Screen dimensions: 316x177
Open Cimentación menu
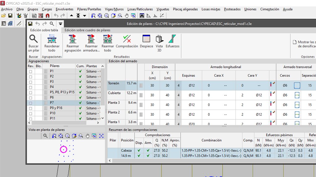pos(270,9)
